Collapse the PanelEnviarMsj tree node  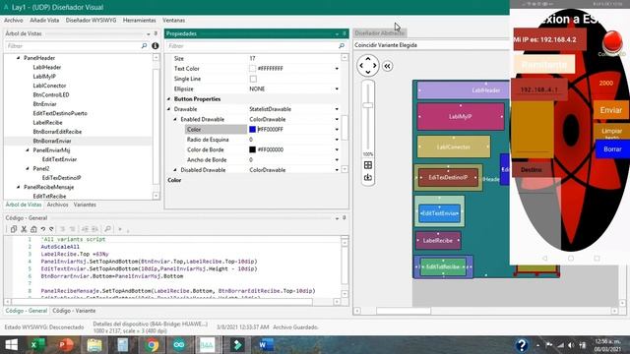pos(28,150)
